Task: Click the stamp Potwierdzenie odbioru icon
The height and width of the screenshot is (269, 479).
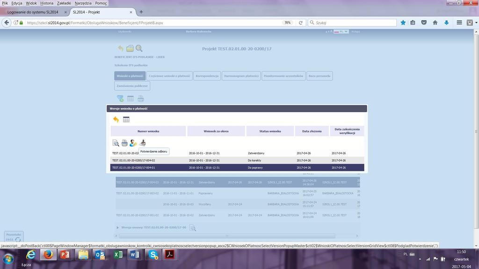Action: [142, 143]
